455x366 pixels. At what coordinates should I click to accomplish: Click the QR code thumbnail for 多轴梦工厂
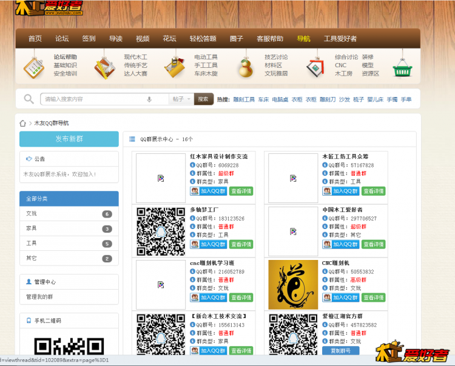click(161, 231)
